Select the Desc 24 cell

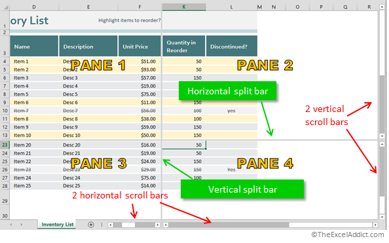pyautogui.click(x=88, y=178)
